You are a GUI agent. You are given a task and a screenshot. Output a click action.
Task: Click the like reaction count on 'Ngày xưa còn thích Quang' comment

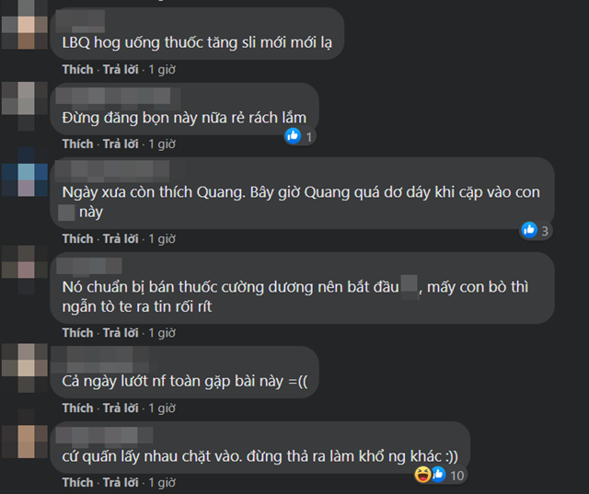pos(545,231)
